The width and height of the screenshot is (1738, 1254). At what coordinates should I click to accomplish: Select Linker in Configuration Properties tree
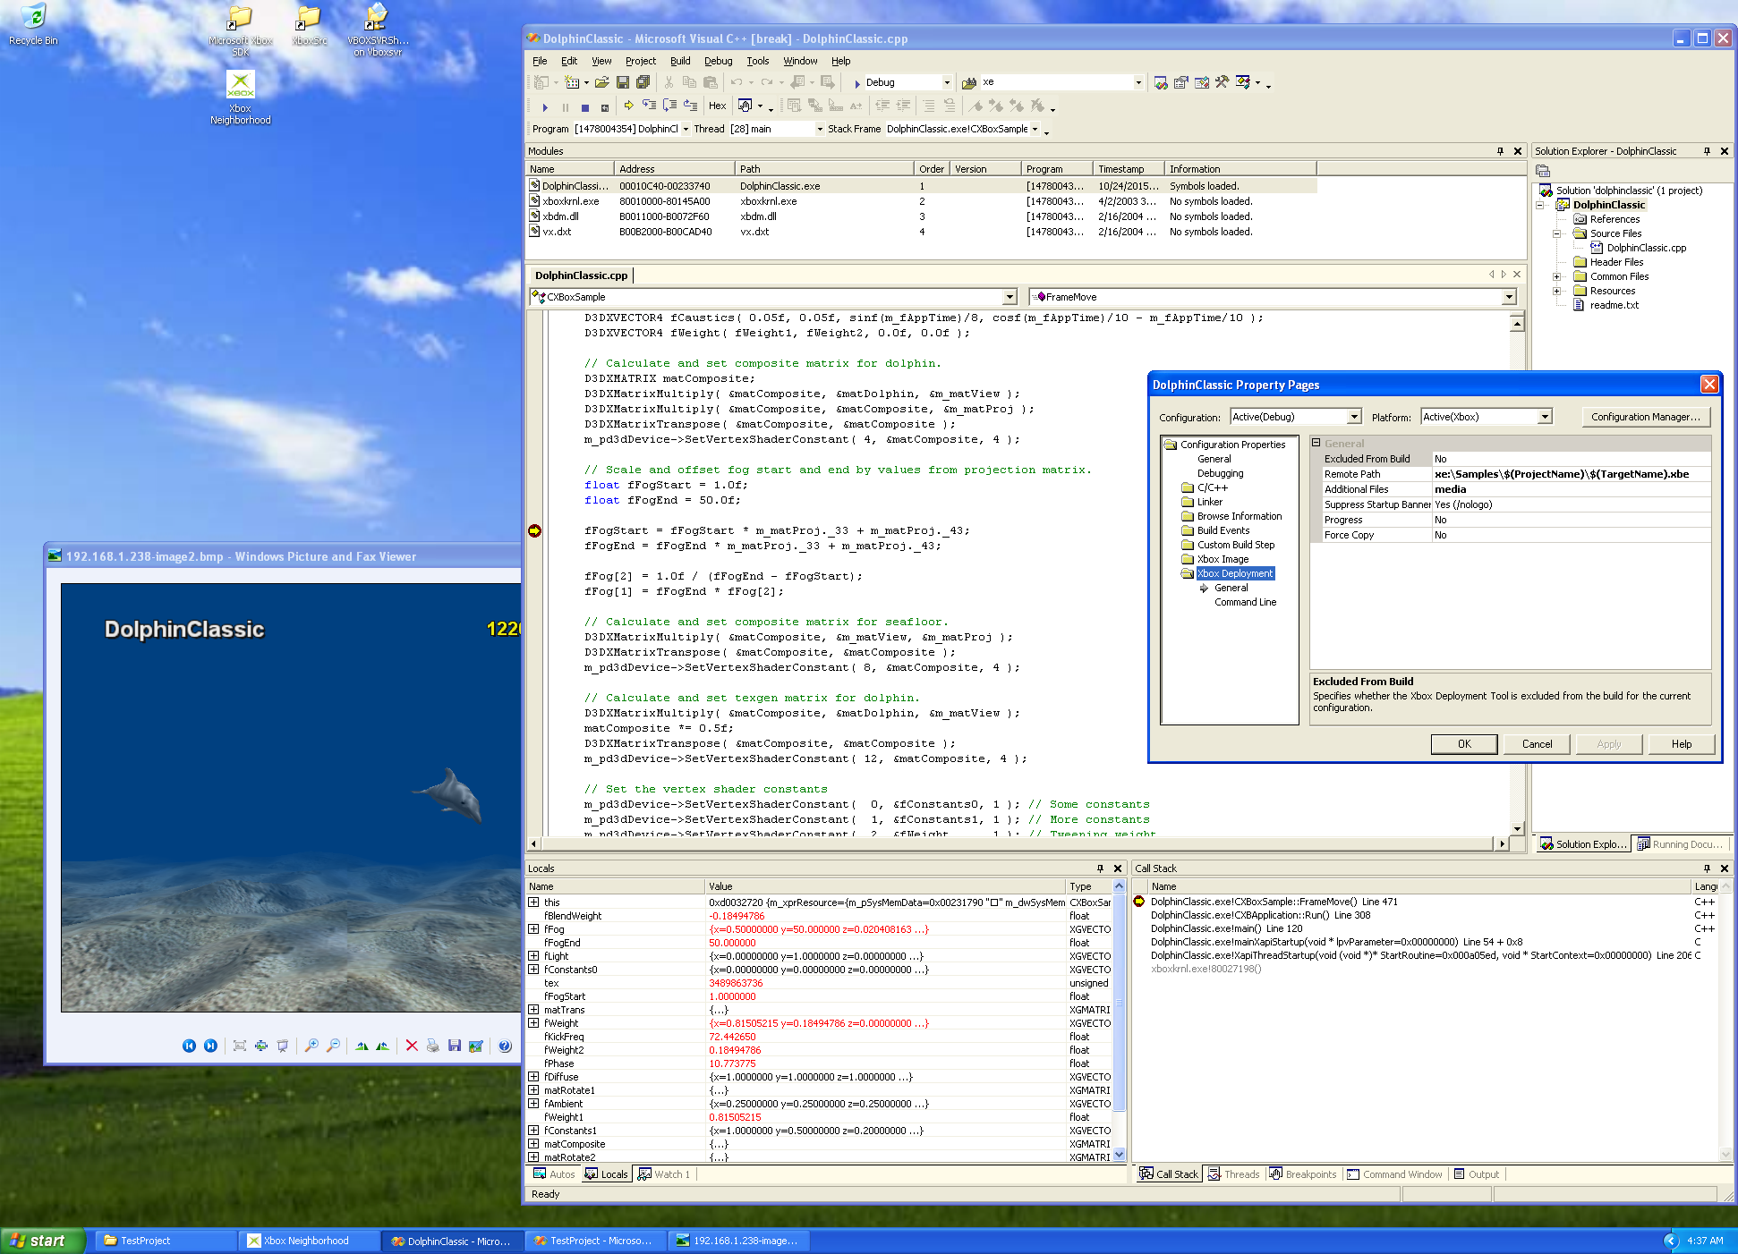point(1210,502)
